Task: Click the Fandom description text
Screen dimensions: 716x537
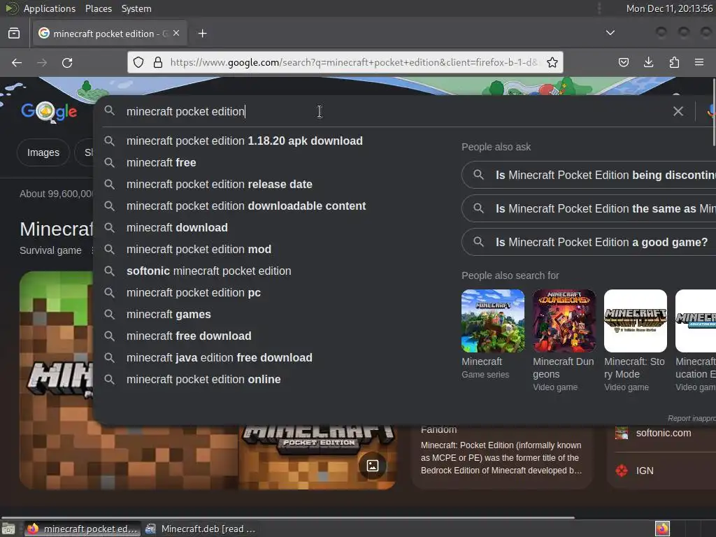Action: pyautogui.click(x=501, y=457)
